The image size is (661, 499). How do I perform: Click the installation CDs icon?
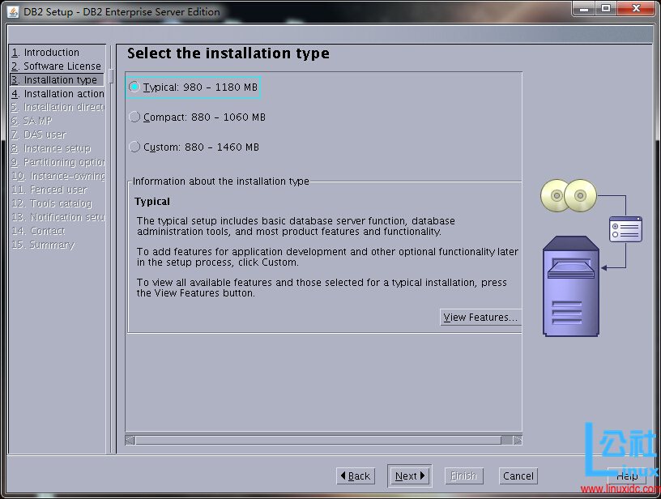pyautogui.click(x=569, y=195)
